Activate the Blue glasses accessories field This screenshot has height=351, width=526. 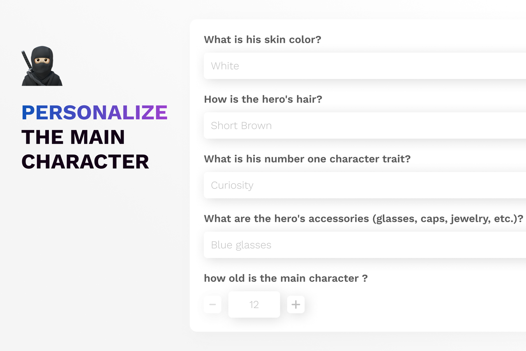[x=365, y=245]
